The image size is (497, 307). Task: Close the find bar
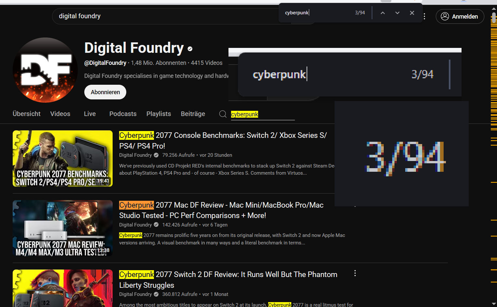tap(412, 13)
